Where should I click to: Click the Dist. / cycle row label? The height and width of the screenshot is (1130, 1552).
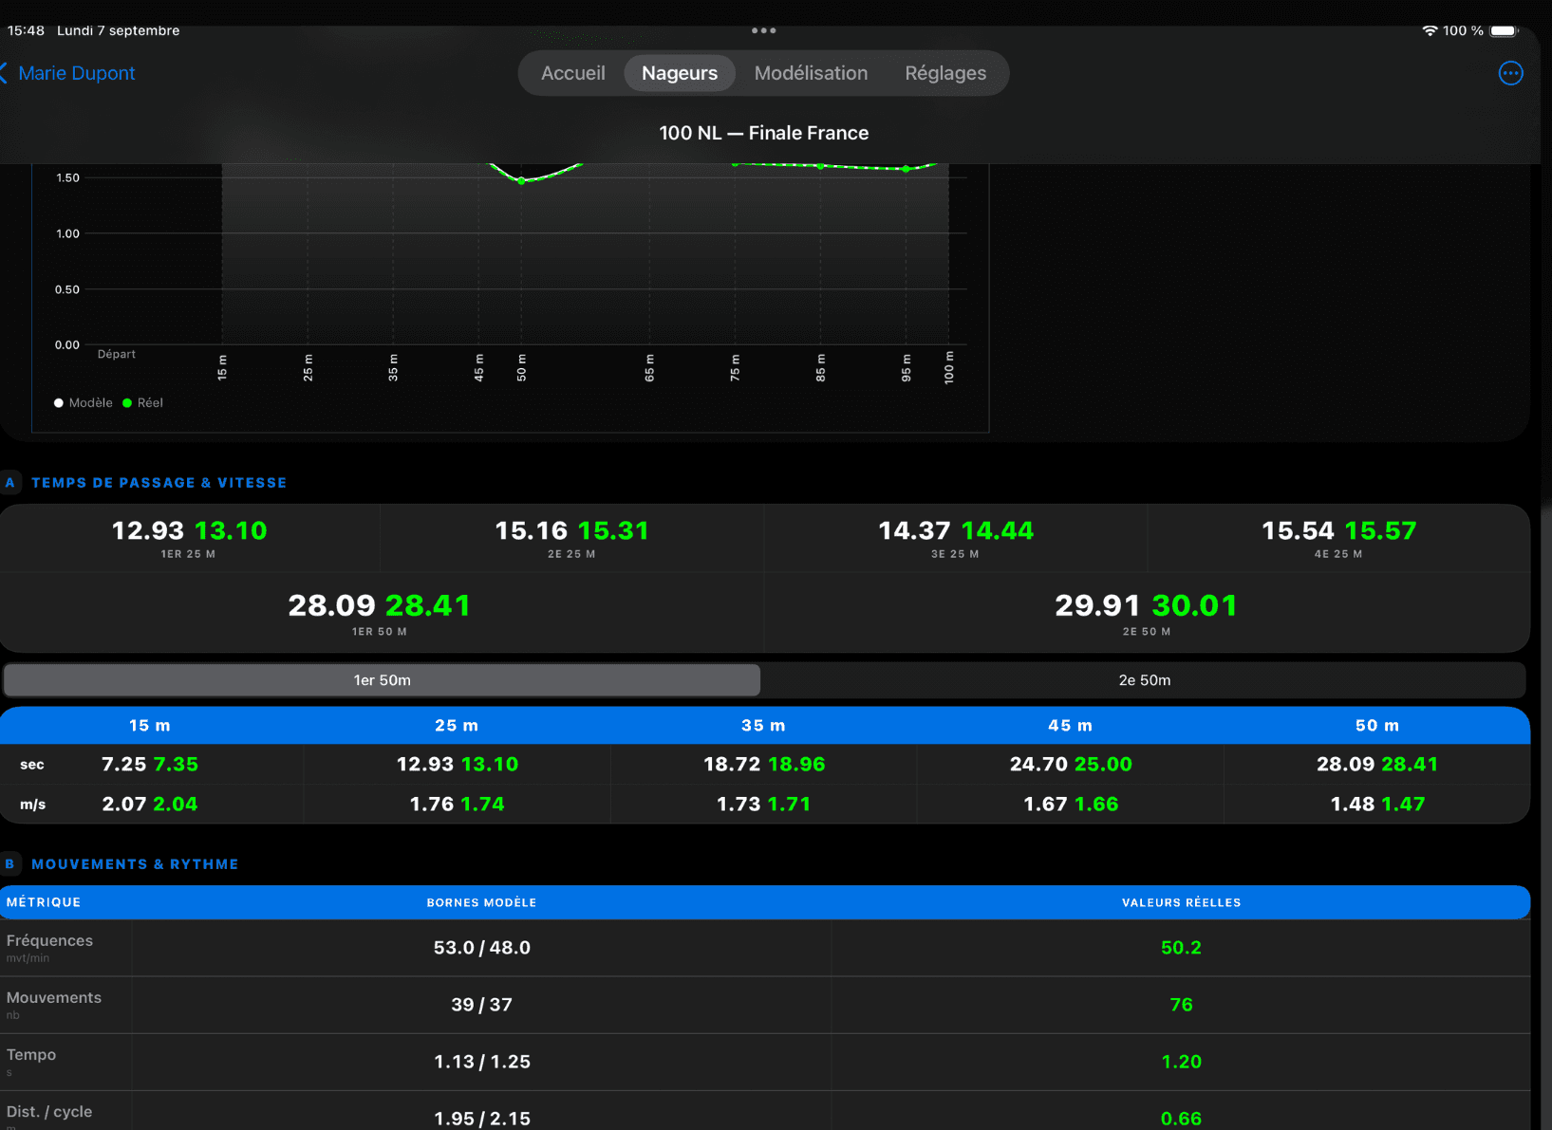click(x=49, y=1111)
